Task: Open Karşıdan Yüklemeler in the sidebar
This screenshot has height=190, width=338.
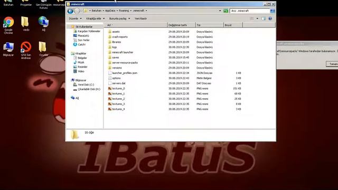Action: [89, 31]
